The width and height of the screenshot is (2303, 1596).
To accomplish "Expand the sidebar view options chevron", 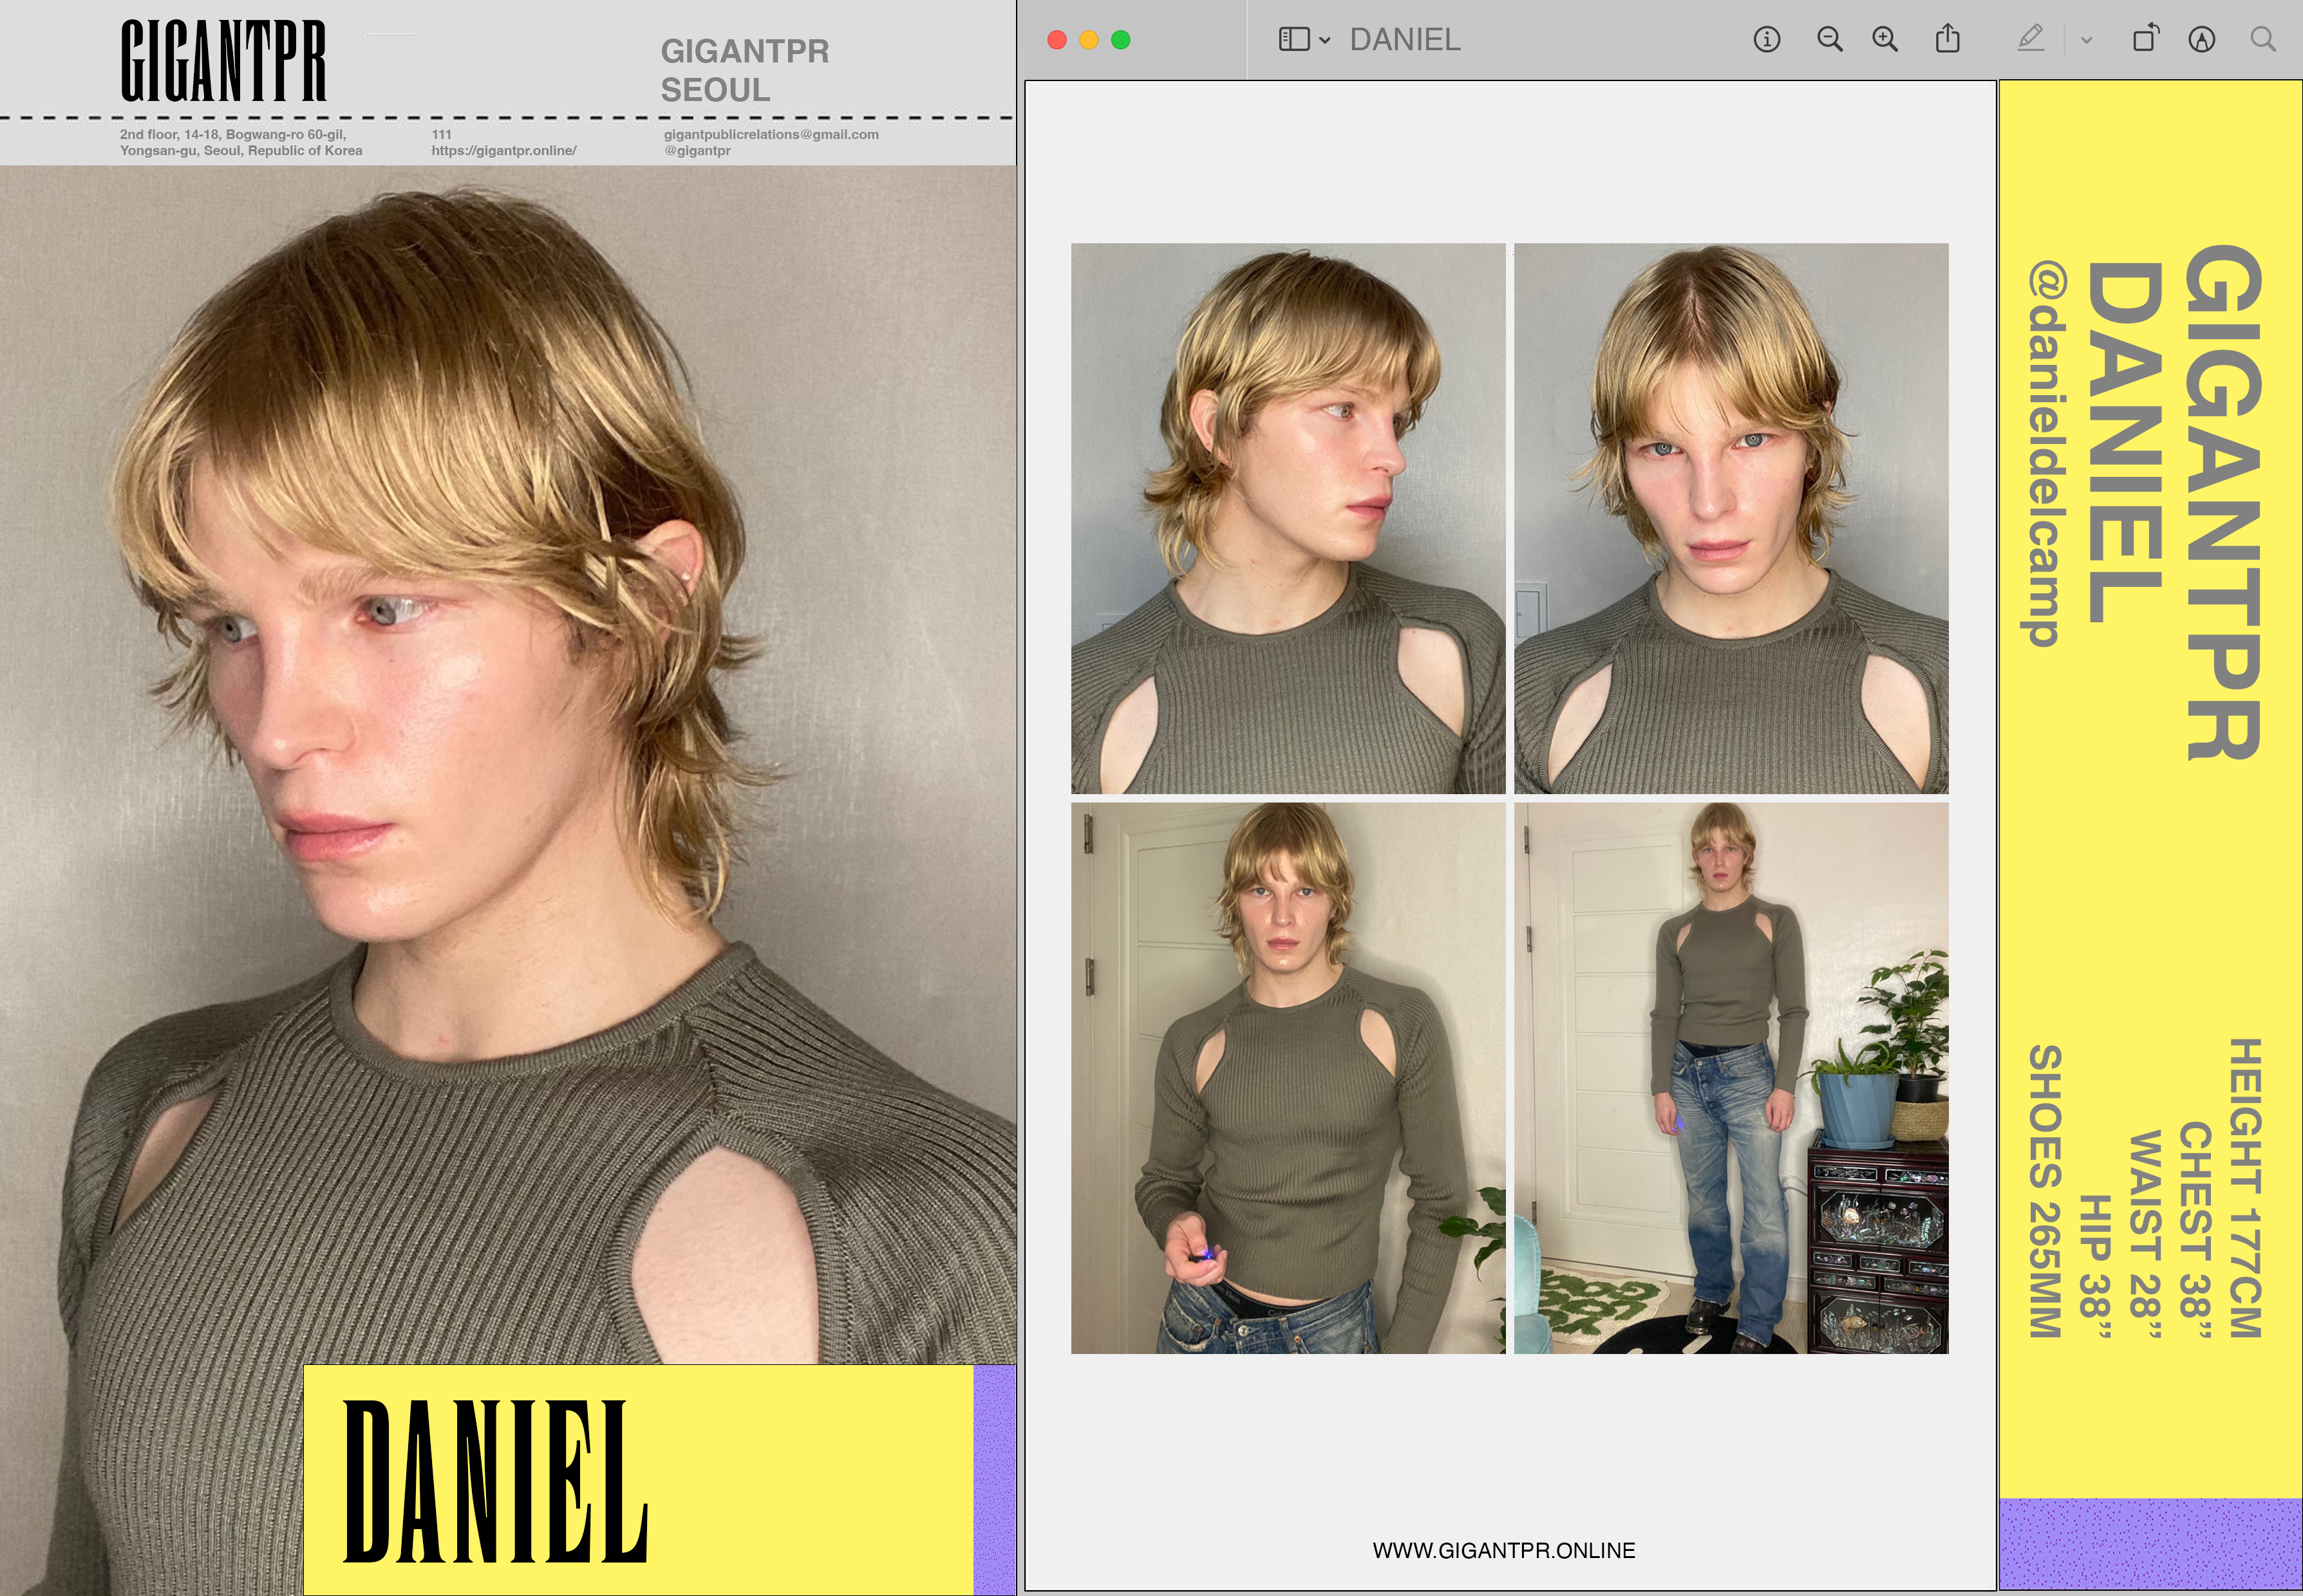I will point(1324,40).
